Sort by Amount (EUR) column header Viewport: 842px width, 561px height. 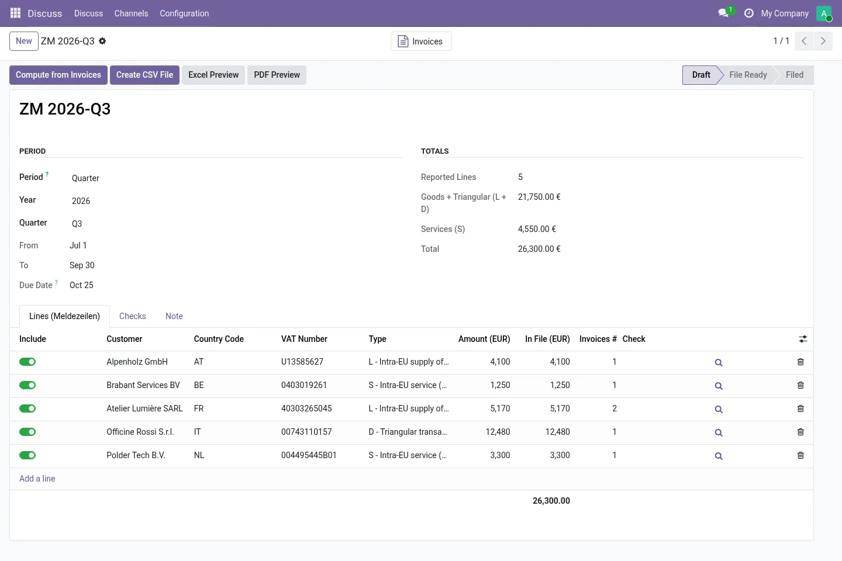coord(484,339)
